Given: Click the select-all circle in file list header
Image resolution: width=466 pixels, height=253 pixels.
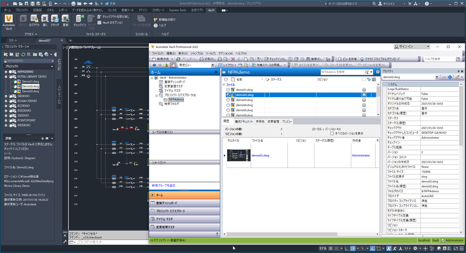Looking at the screenshot, I should coord(226,79).
